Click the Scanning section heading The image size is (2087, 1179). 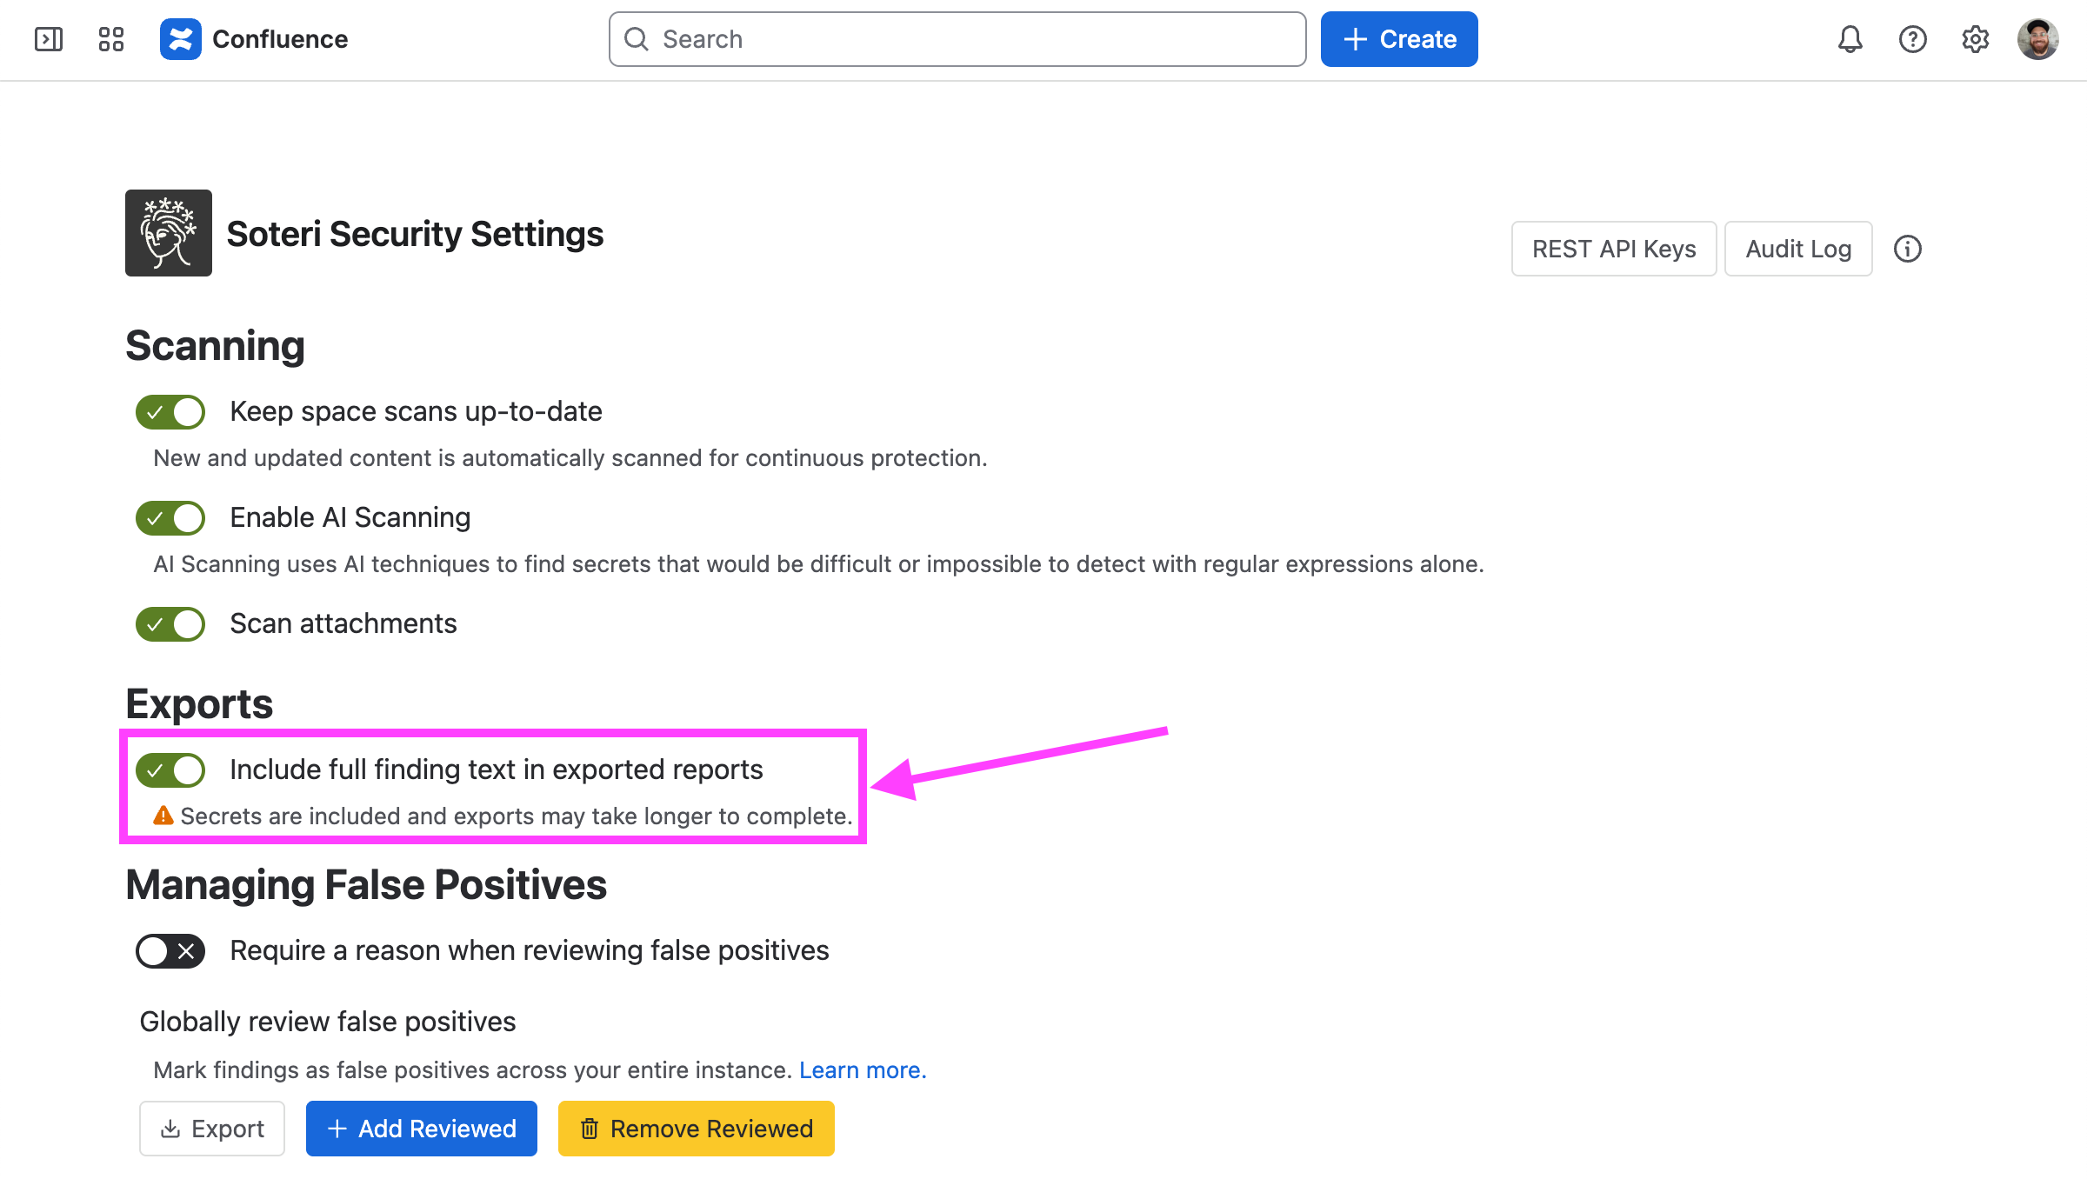(x=215, y=346)
